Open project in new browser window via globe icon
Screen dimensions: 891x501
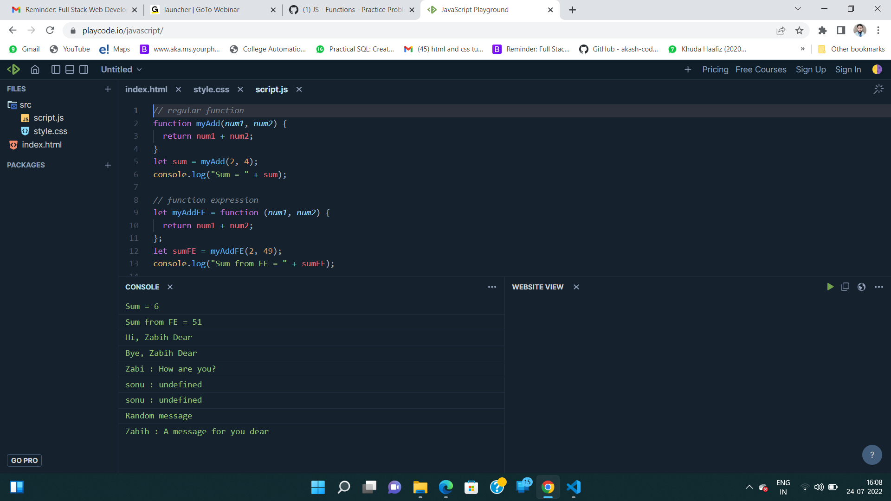862,287
